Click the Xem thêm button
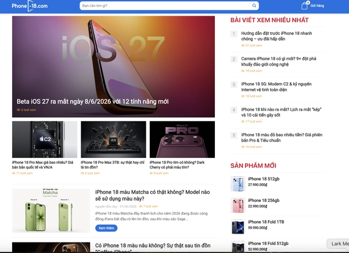 tap(106, 228)
